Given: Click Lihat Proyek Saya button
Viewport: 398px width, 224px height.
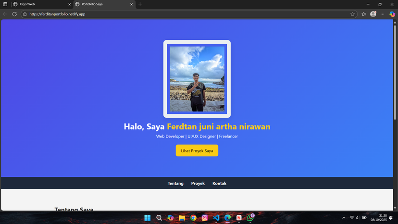Looking at the screenshot, I should [197, 150].
